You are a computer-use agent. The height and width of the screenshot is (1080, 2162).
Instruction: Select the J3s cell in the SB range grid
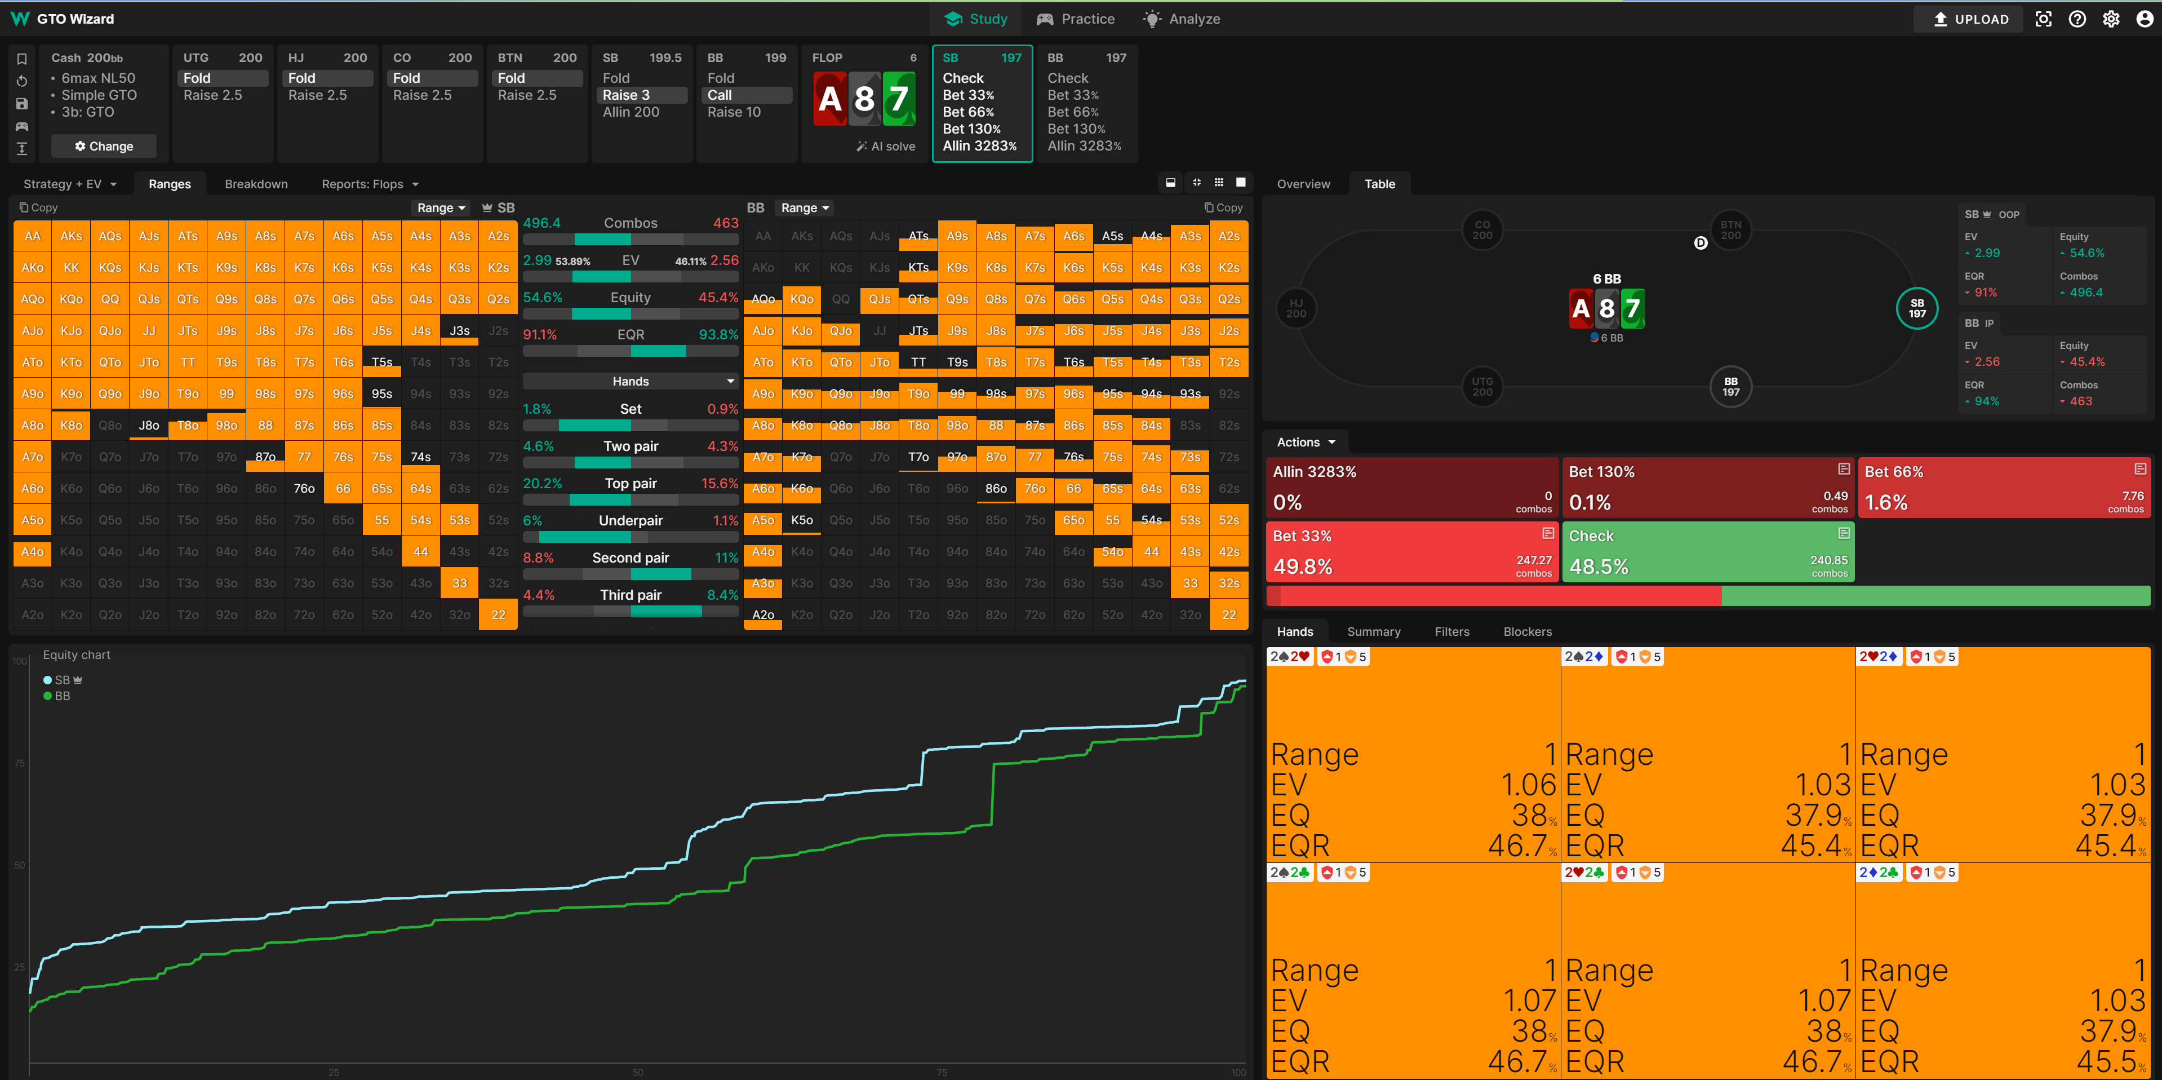click(459, 331)
